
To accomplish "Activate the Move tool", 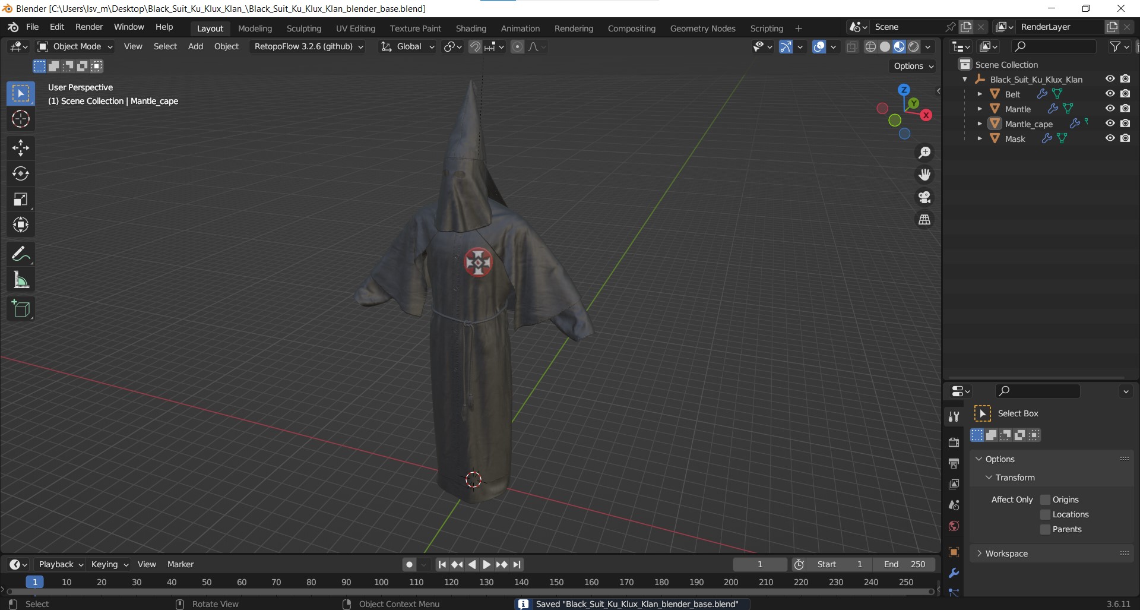I will [x=21, y=148].
